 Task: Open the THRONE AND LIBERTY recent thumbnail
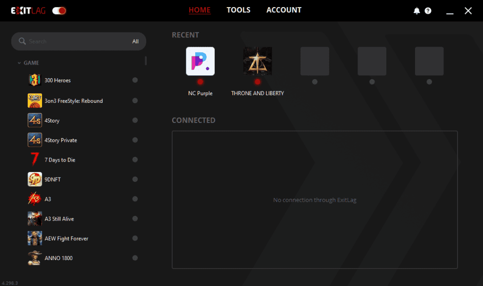tap(258, 61)
